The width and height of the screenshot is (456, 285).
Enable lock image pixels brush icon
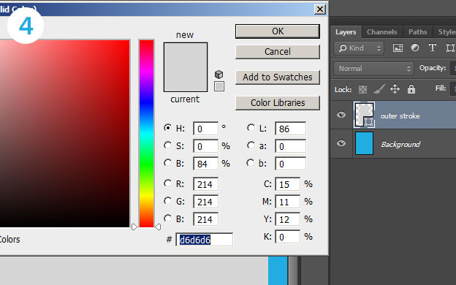click(x=379, y=89)
